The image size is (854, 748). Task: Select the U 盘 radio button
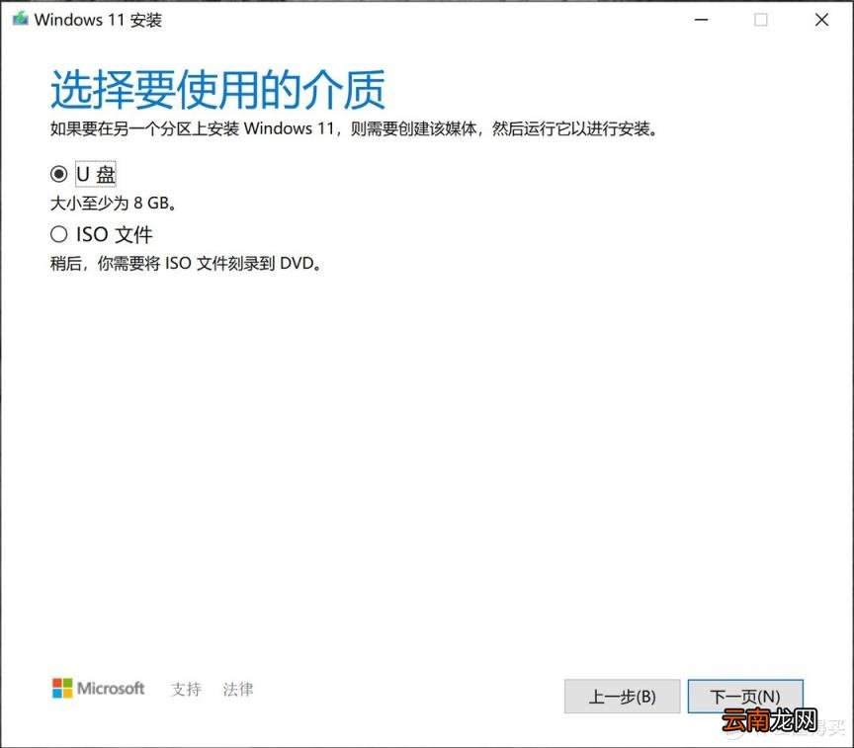[x=59, y=174]
